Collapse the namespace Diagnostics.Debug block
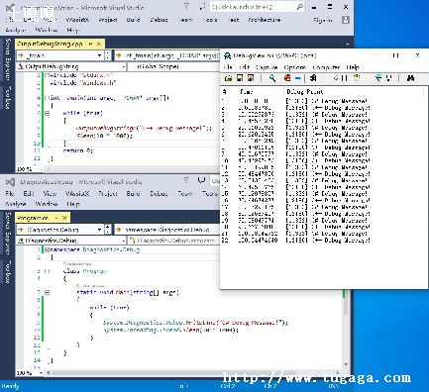This screenshot has width=429, height=392. 47,250
